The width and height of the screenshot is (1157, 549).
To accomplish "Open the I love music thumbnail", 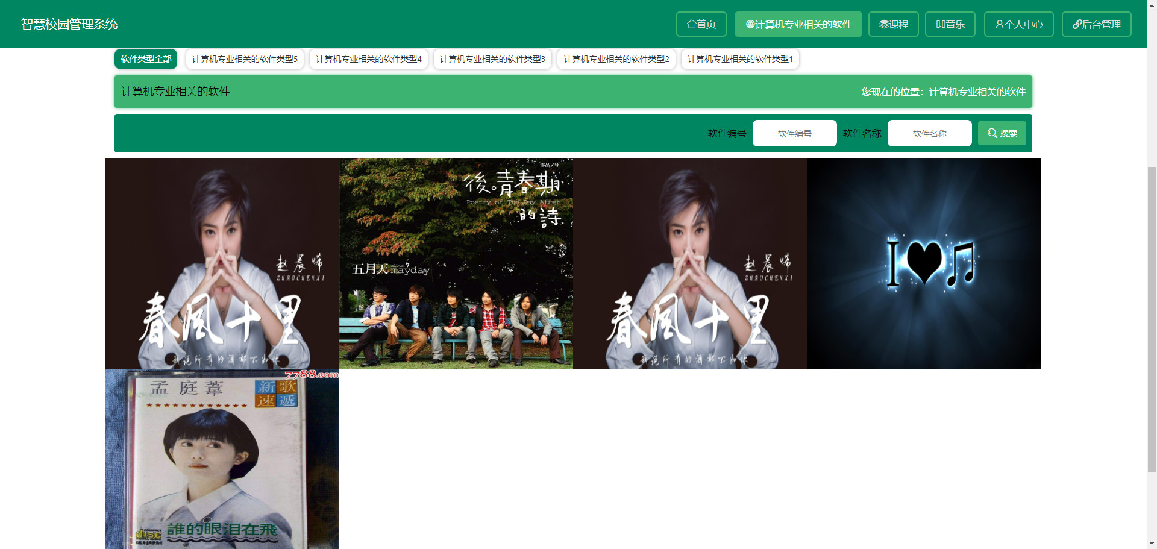I will pyautogui.click(x=924, y=264).
